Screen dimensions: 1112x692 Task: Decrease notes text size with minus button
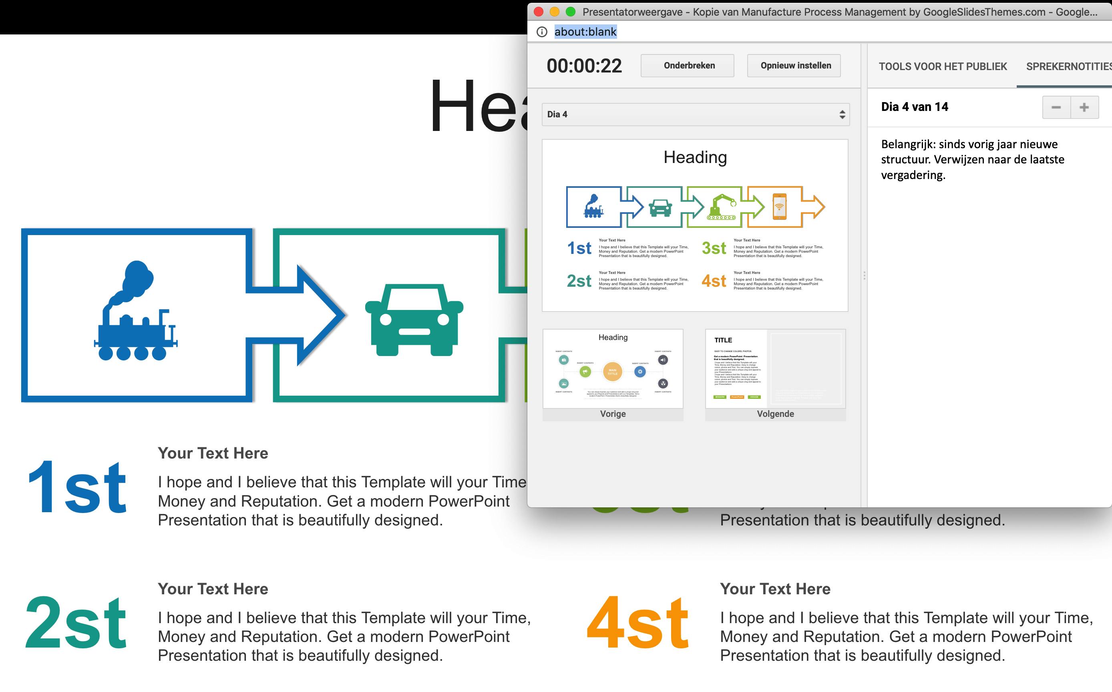click(1056, 108)
